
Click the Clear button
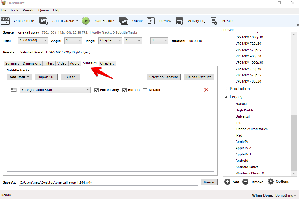tap(71, 77)
